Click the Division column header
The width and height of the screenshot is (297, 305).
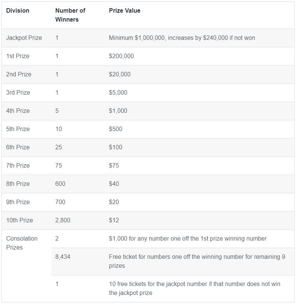click(x=18, y=11)
